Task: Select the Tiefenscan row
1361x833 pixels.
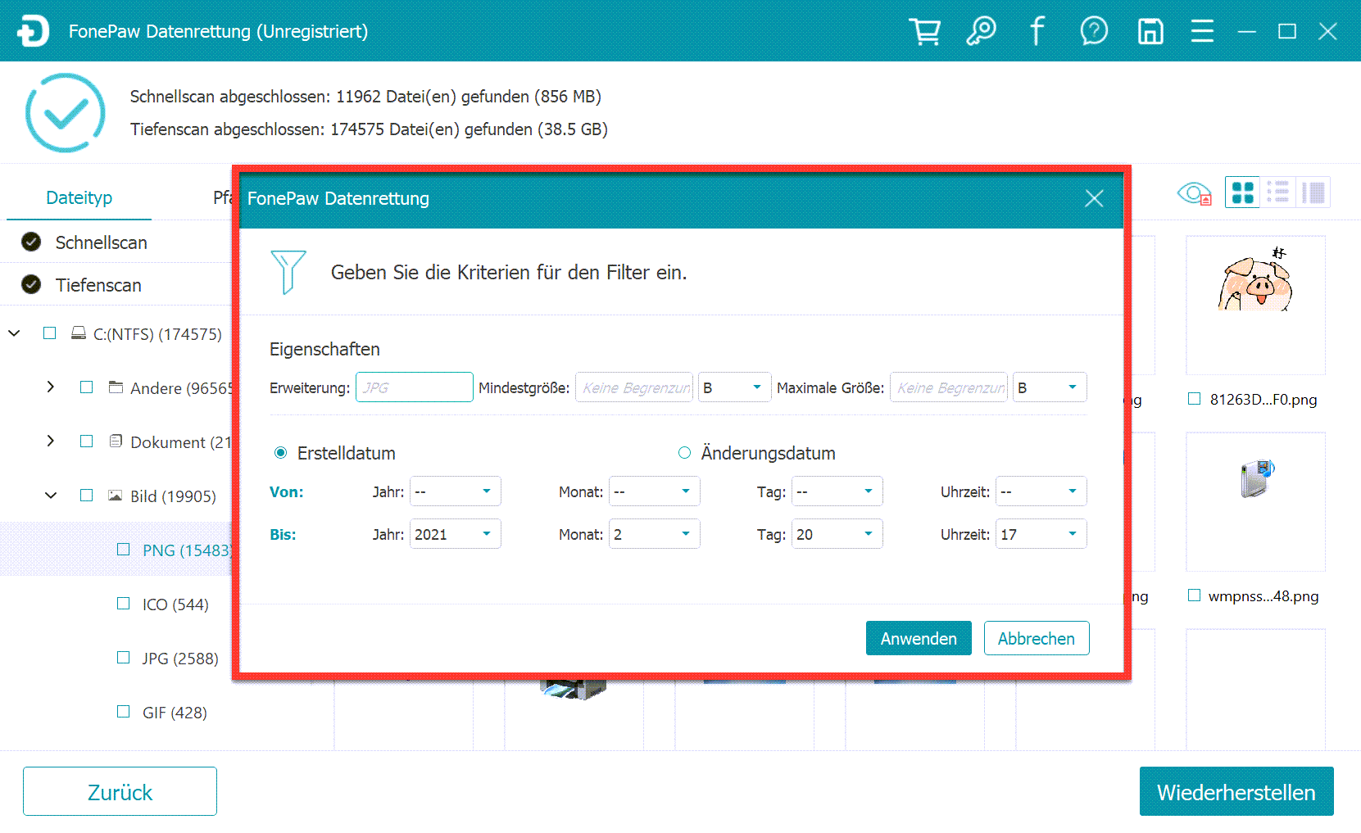Action: (x=116, y=285)
